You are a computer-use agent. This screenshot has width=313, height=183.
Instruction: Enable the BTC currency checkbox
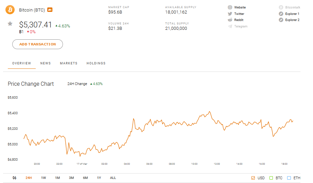tap(271, 178)
